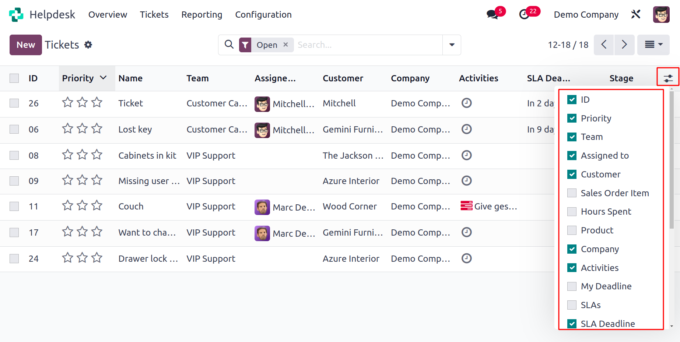Open the activities clock icon with badge 22
680x342 pixels.
click(x=524, y=15)
